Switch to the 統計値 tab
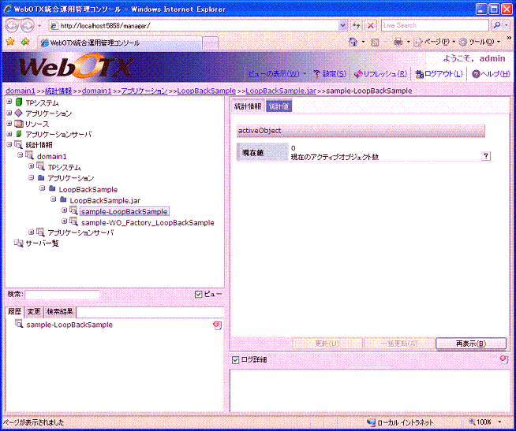This screenshot has height=431, width=516. point(279,106)
